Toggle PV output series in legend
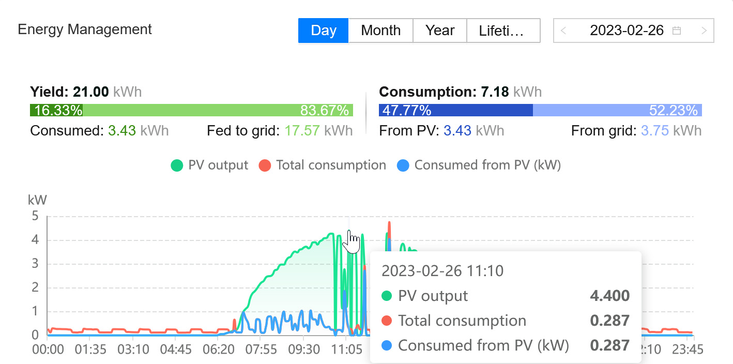Screen dimensions: 733x364 coord(218,165)
